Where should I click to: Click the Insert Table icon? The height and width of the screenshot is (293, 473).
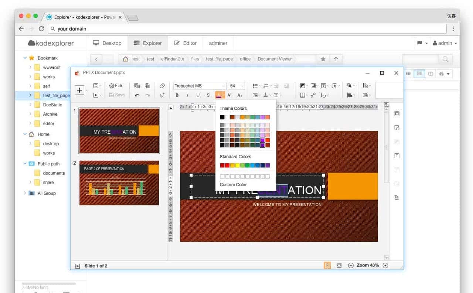pos(303,95)
